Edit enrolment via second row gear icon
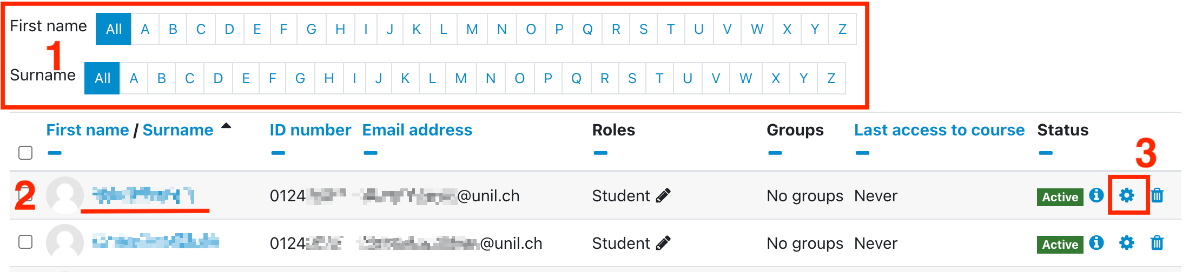1189x272 pixels. (1127, 243)
